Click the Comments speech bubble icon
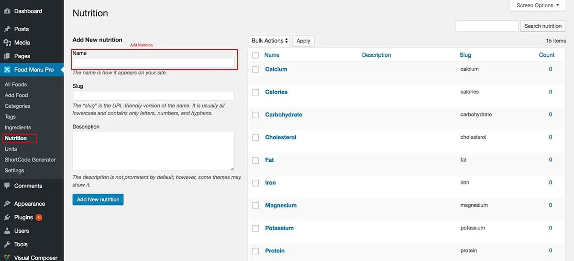This screenshot has width=574, height=261. point(7,186)
